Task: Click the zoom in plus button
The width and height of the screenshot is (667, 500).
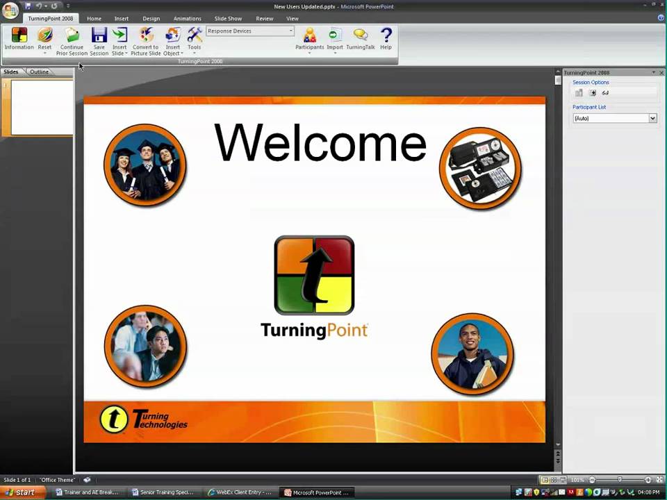Action: (x=648, y=480)
